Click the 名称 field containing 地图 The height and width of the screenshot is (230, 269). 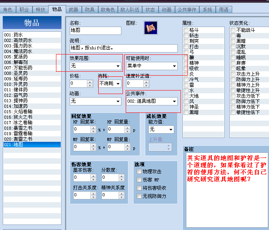tap(96, 31)
